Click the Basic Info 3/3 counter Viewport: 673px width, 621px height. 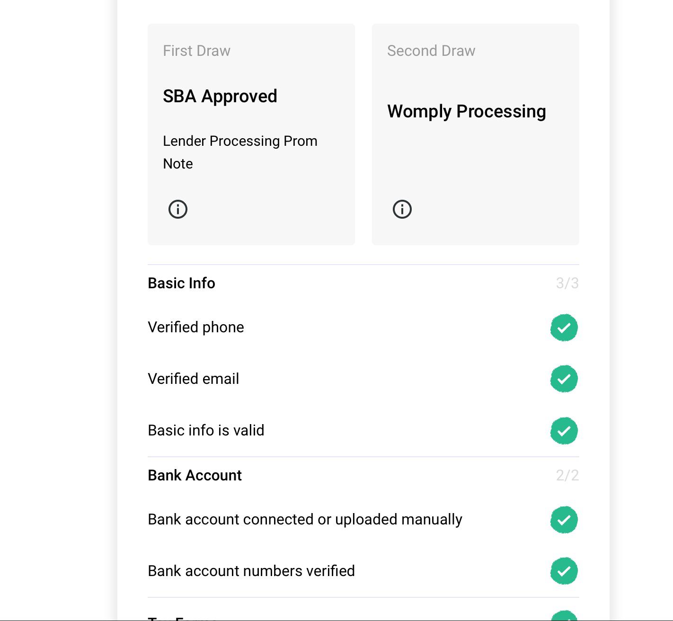click(567, 283)
